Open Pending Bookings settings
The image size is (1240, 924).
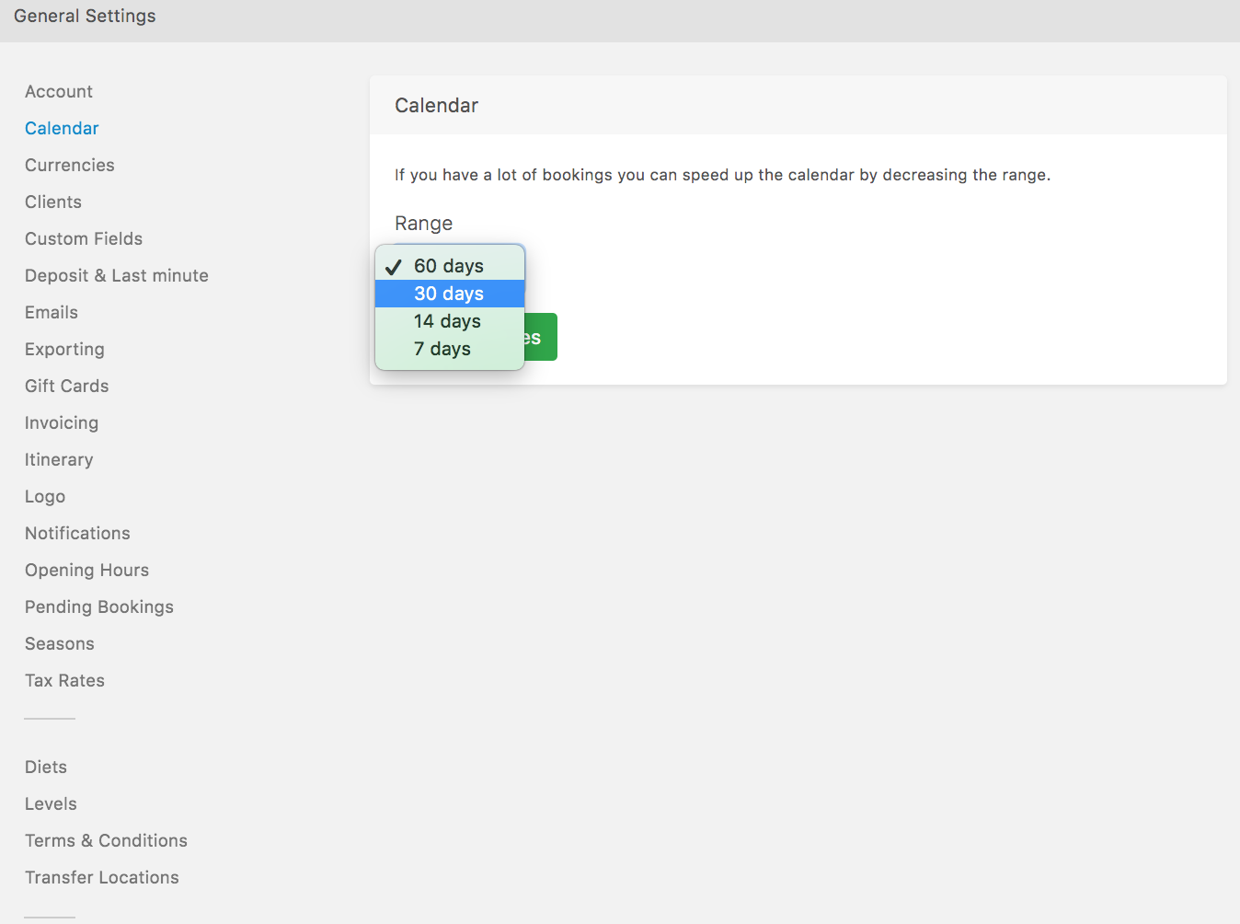click(x=99, y=606)
